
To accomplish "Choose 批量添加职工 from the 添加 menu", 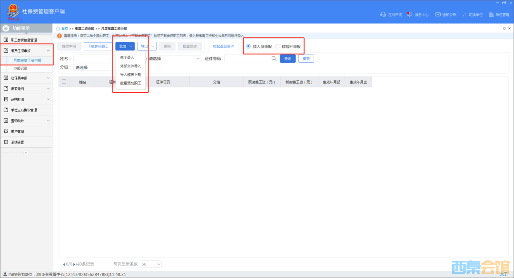I will tap(130, 83).
